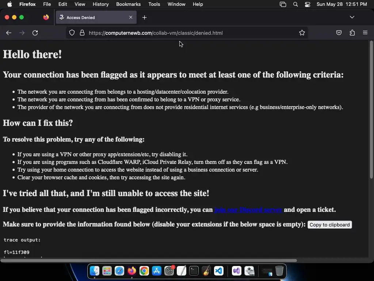Open Visual Studio from the Dock
This screenshot has height=281, width=374.
point(237,271)
